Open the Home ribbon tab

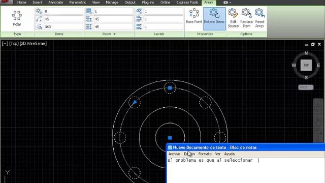pos(21,3)
